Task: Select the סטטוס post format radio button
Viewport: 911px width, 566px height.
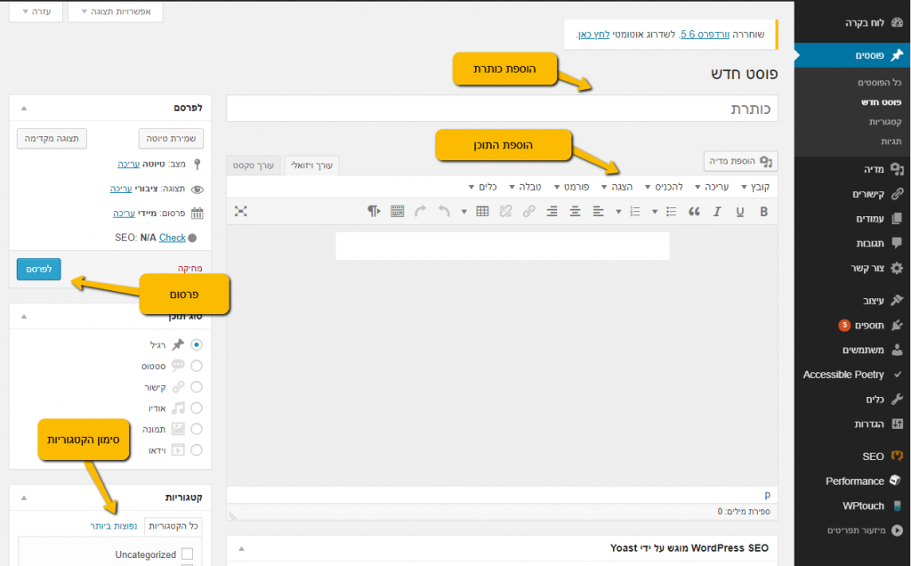Action: 197,366
